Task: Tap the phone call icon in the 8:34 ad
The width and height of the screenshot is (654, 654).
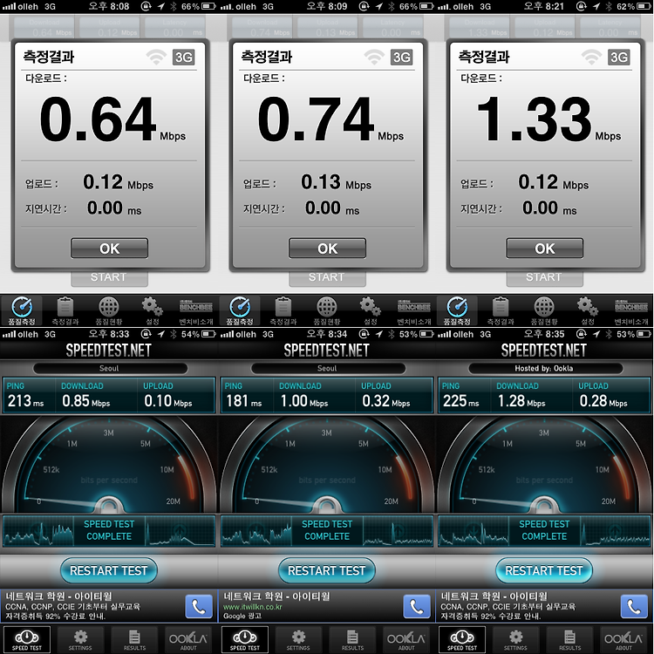Action: pyautogui.click(x=417, y=606)
